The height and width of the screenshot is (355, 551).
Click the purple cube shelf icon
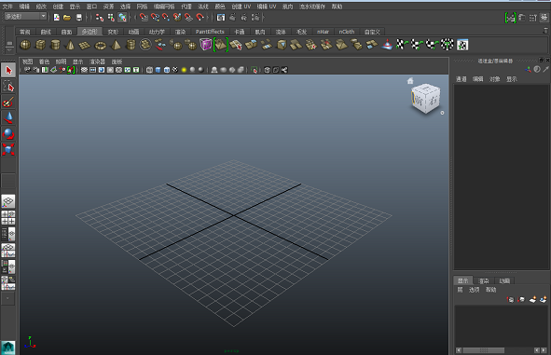205,45
